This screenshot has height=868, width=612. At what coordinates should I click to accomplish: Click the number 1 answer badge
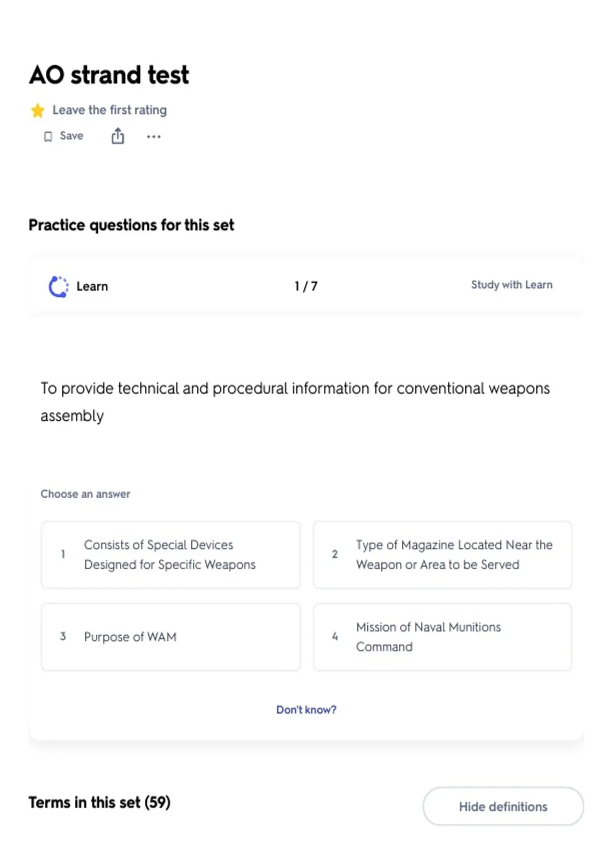point(63,554)
